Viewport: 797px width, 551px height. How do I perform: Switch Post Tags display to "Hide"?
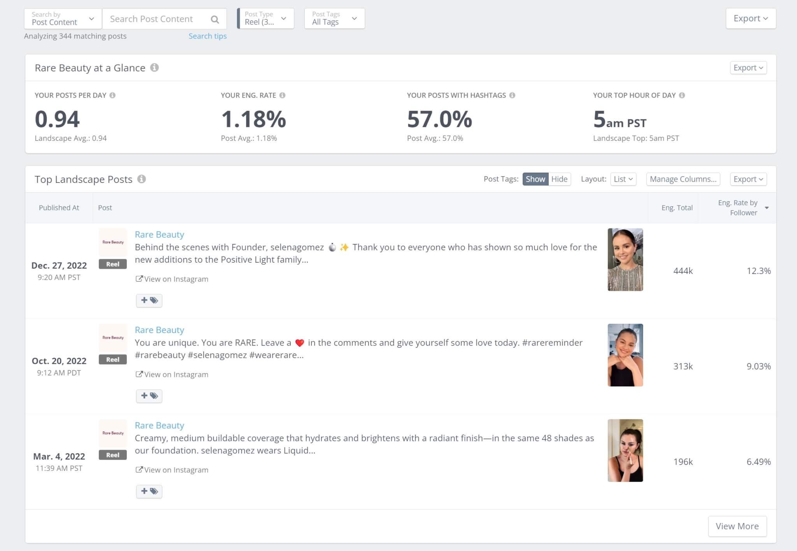[x=559, y=179]
